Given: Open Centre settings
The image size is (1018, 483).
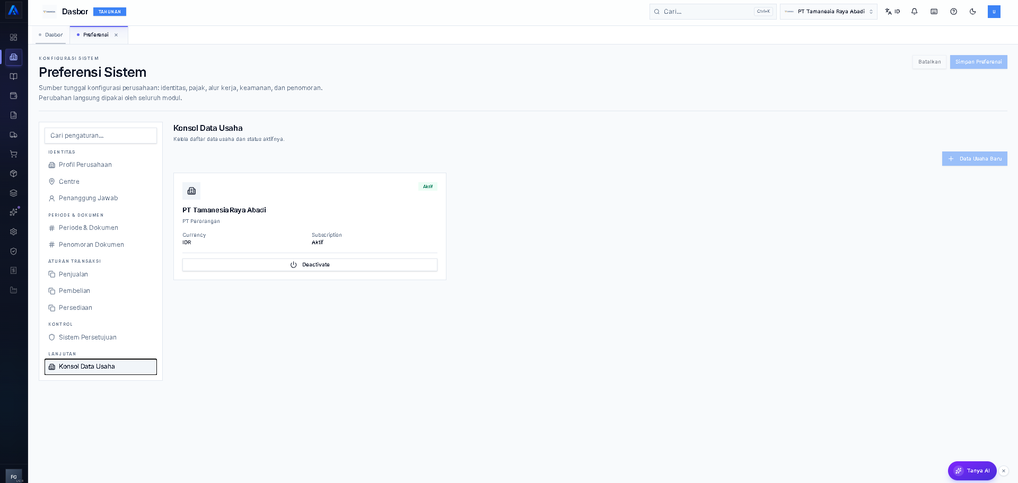Looking at the screenshot, I should pos(101,182).
